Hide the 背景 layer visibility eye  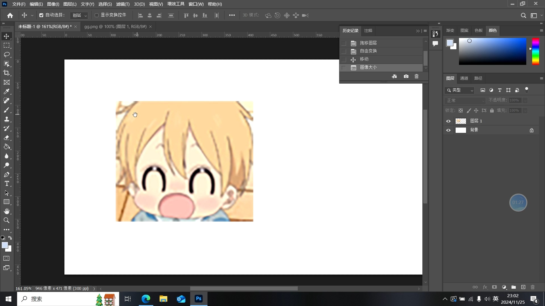pyautogui.click(x=448, y=130)
